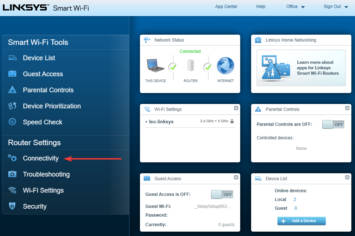The height and width of the screenshot is (236, 355).
Task: Close the Device List widget
Action: coord(347,177)
